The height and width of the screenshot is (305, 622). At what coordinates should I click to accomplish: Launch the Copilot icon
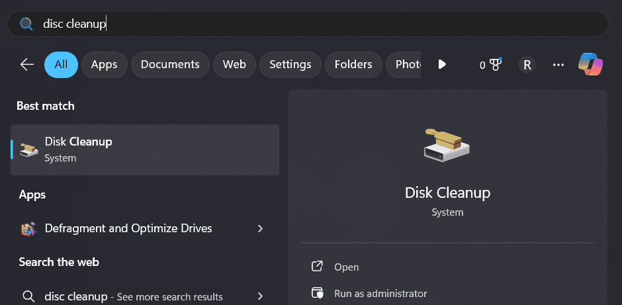[x=591, y=64]
